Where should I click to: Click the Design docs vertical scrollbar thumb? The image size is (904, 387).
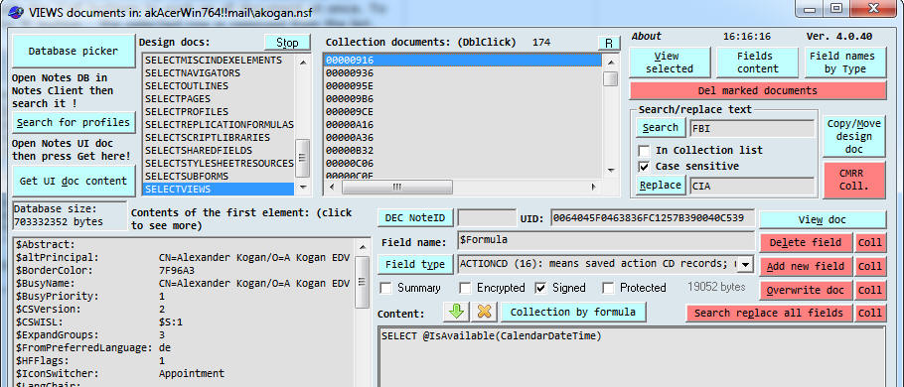click(x=303, y=159)
